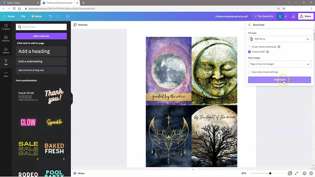The width and height of the screenshot is (315, 177).
Task: Open the Notes panel
Action: 79,173
